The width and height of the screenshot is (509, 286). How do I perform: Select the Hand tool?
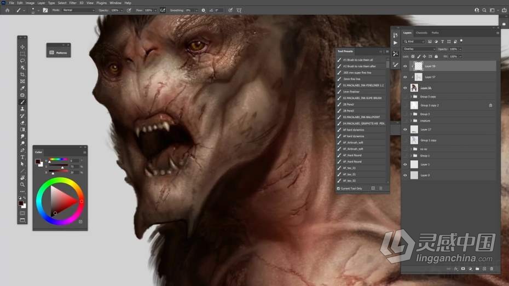point(22,178)
